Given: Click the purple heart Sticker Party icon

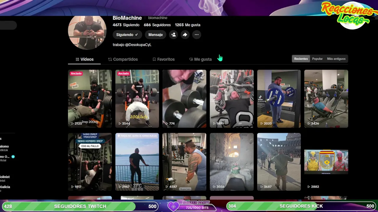Looking at the screenshot, I should click(x=173, y=206).
